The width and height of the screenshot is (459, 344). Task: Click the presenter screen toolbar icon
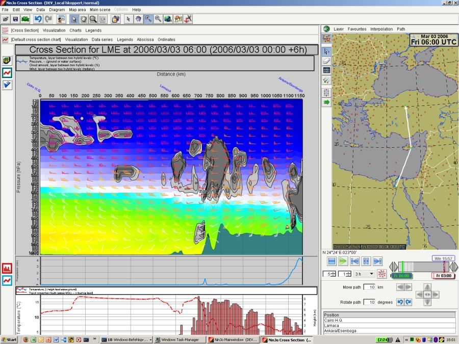click(61, 19)
